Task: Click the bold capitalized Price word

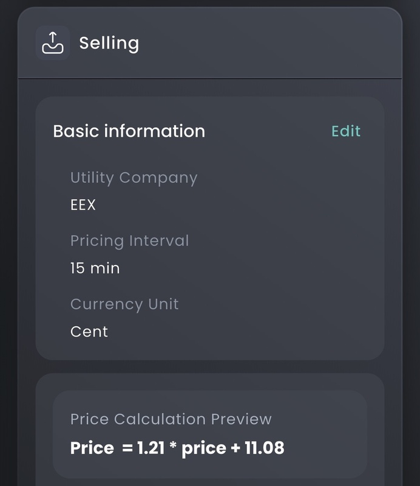Action: [x=92, y=448]
